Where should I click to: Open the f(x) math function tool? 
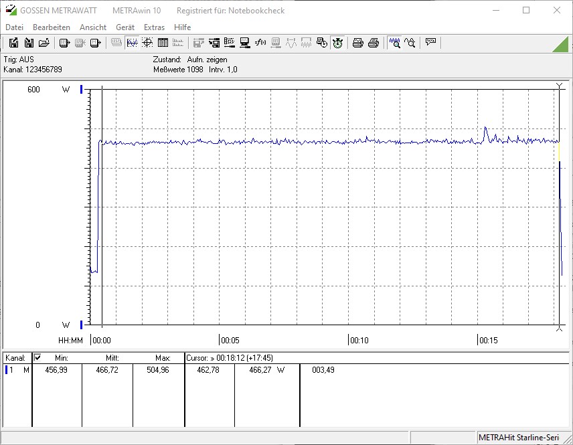point(260,43)
